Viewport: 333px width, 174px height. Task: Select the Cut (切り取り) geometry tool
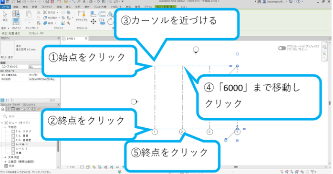click(x=50, y=18)
